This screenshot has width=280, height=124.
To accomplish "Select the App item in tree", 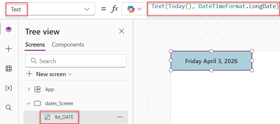I will pos(50,90).
